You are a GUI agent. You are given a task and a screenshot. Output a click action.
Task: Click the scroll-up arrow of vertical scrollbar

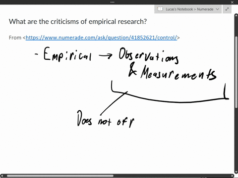coord(236,16)
